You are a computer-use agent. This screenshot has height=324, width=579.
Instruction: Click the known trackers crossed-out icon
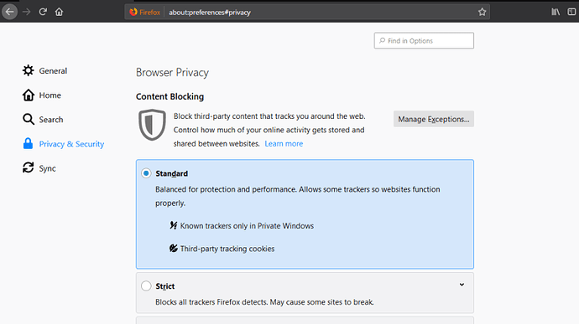[x=174, y=225]
